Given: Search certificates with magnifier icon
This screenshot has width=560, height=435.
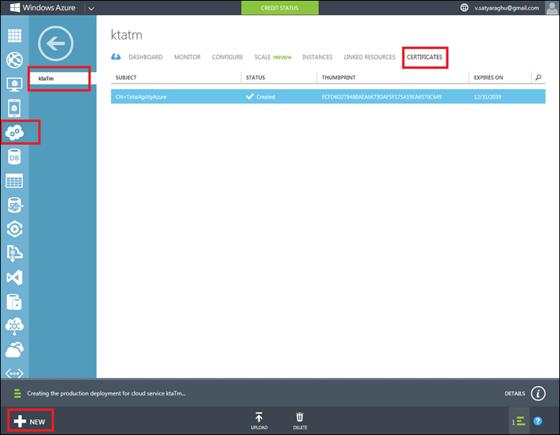Looking at the screenshot, I should click(x=538, y=78).
